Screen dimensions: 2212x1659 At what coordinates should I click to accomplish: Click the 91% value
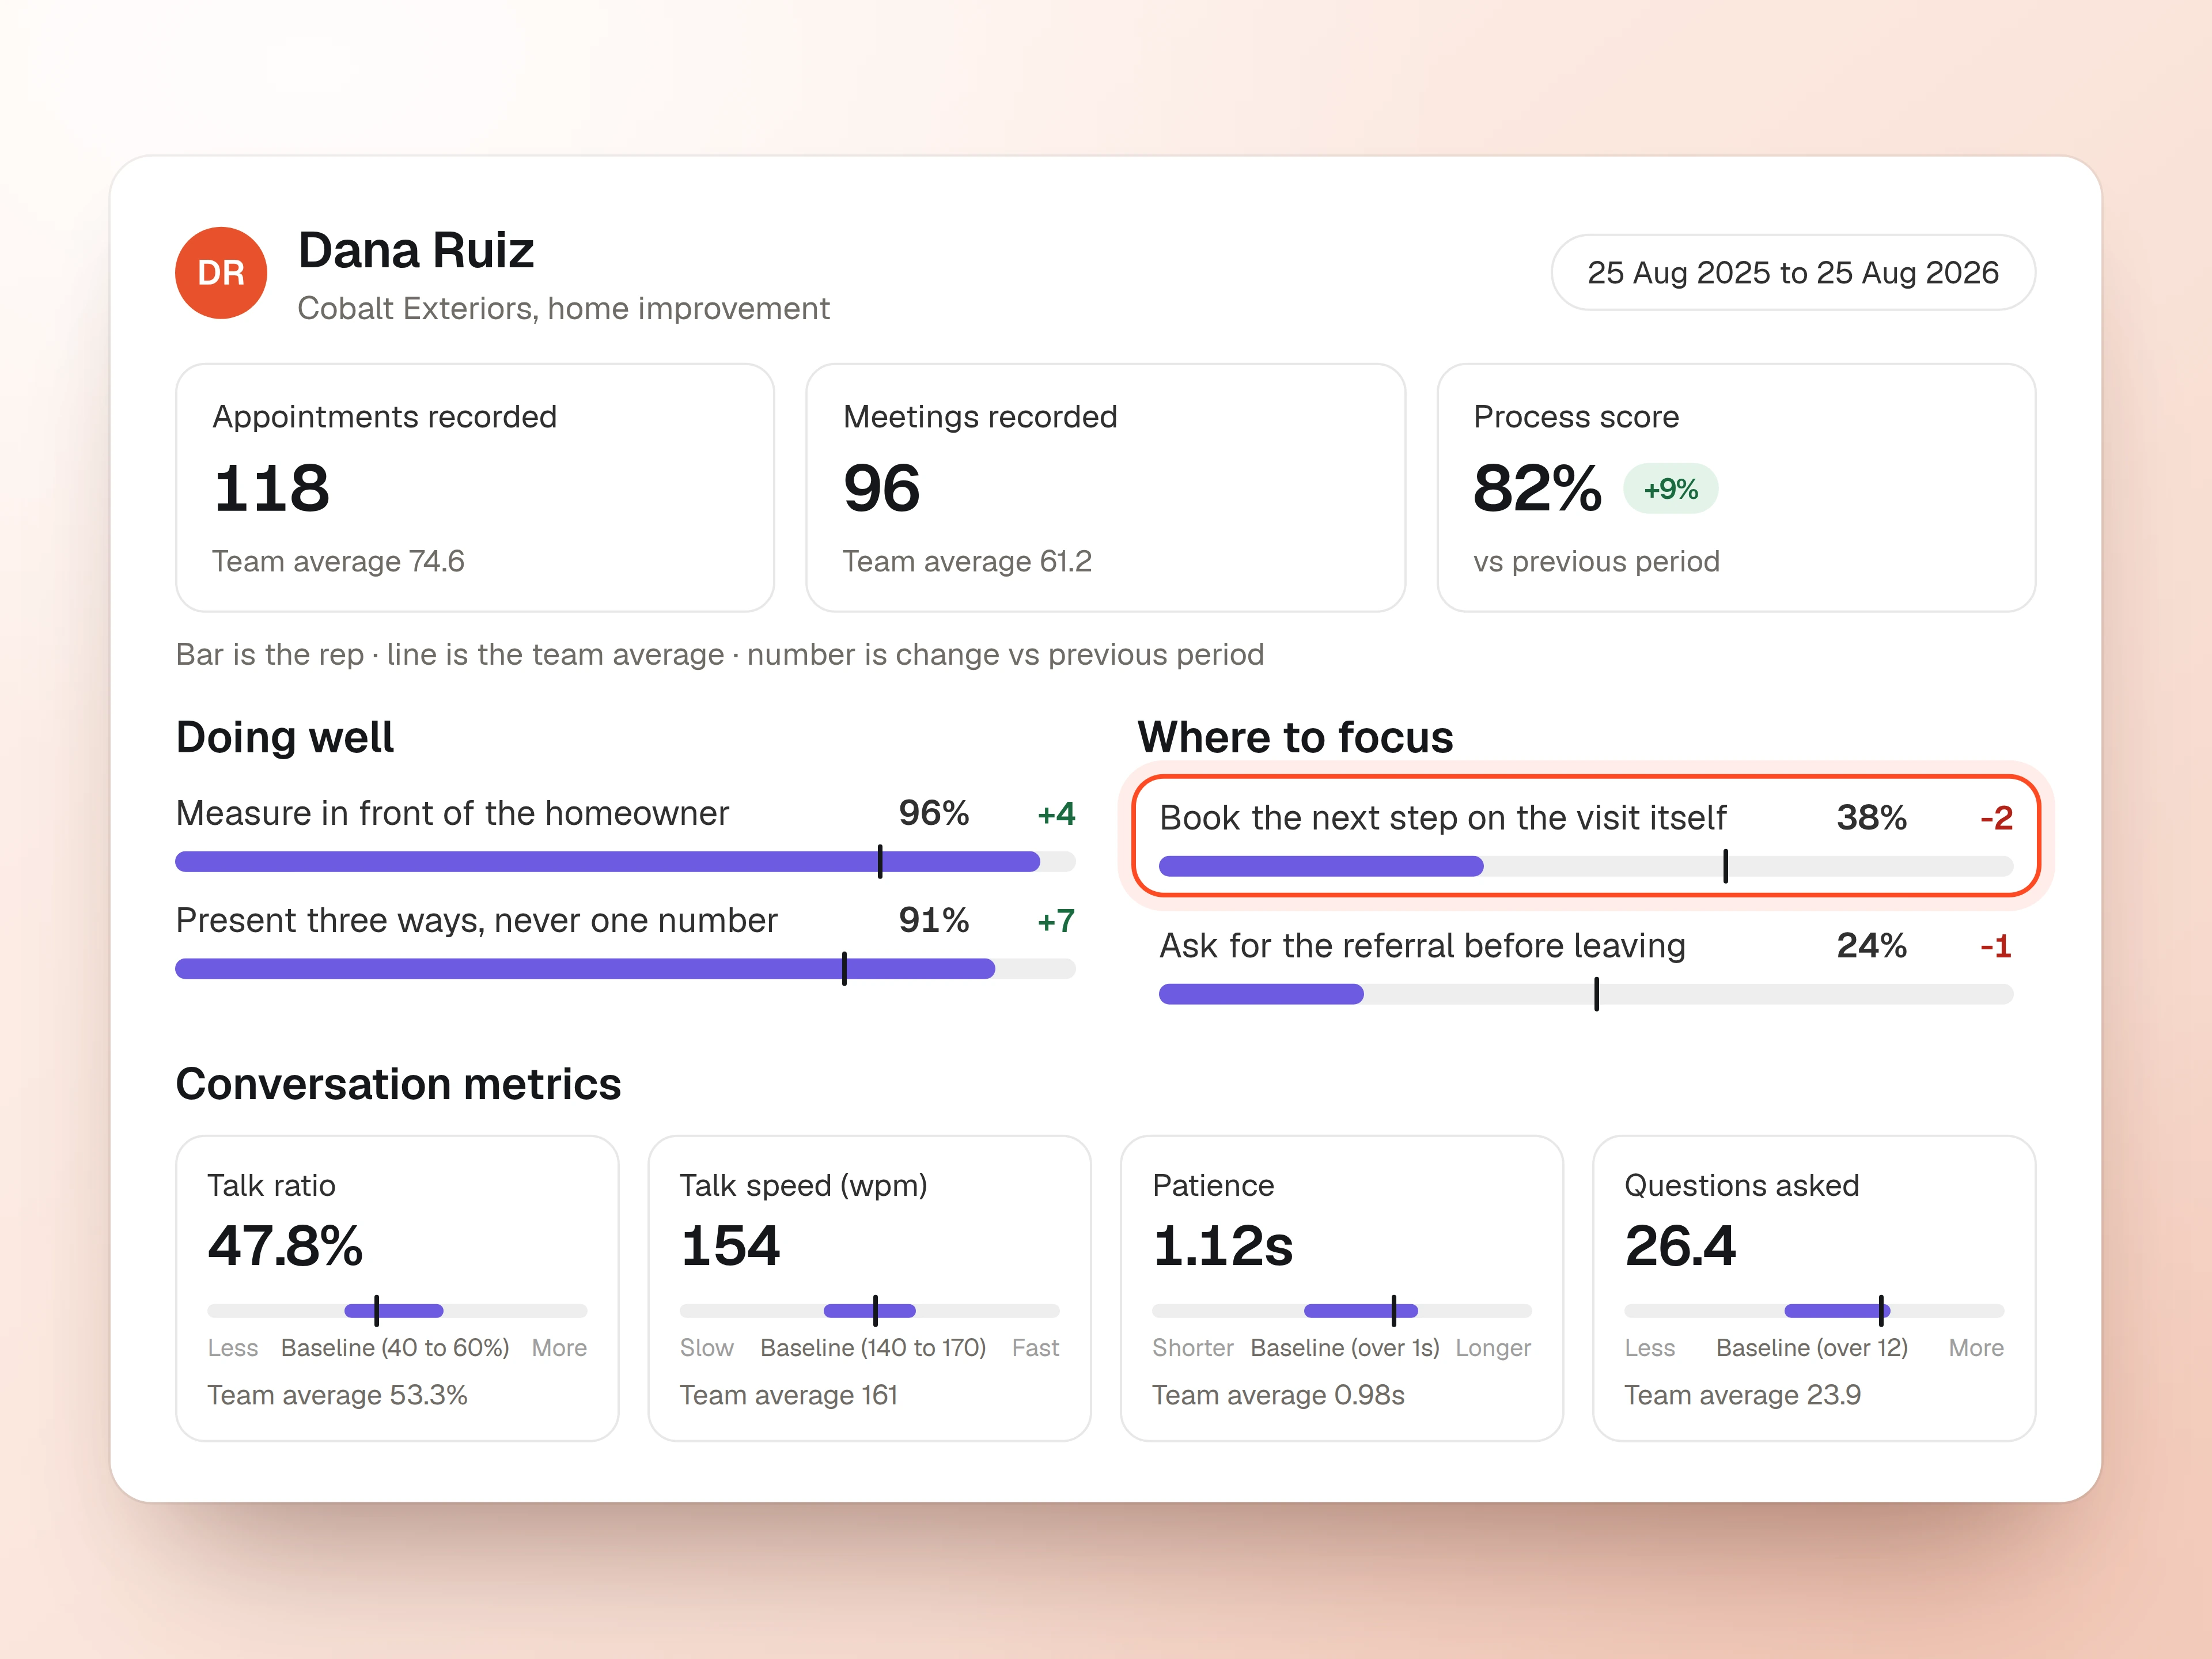coord(933,920)
